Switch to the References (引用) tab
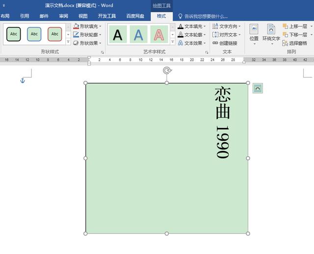 coord(25,16)
